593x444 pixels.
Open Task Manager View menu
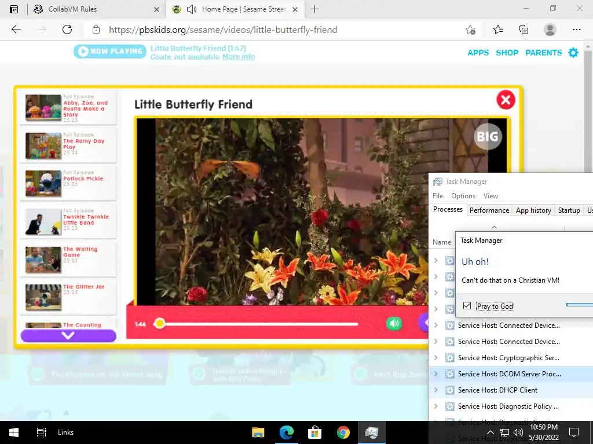[x=490, y=195]
